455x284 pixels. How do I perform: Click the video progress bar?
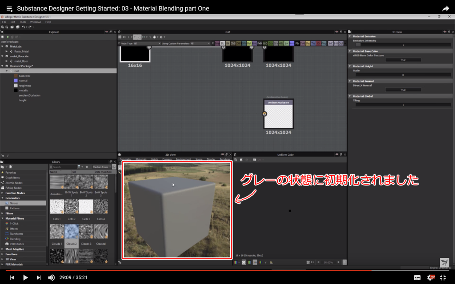coord(227,270)
